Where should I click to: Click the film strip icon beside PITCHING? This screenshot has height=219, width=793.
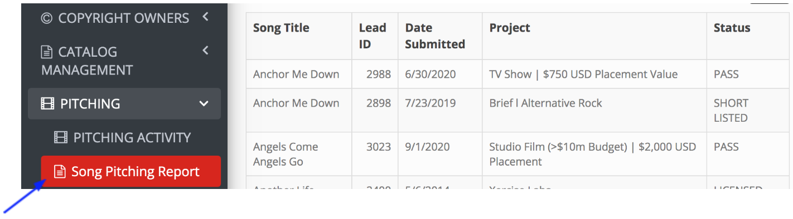pos(48,104)
